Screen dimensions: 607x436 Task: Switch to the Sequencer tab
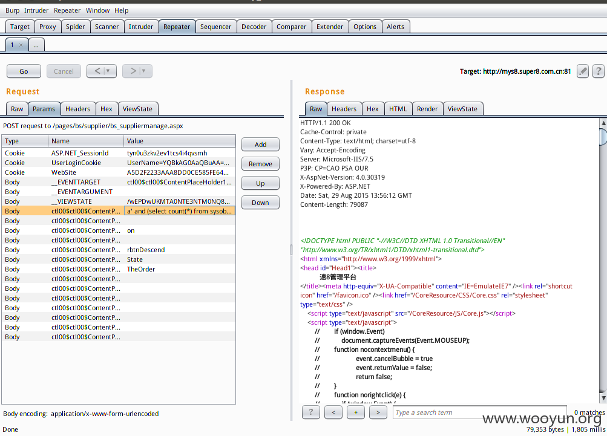(x=215, y=27)
